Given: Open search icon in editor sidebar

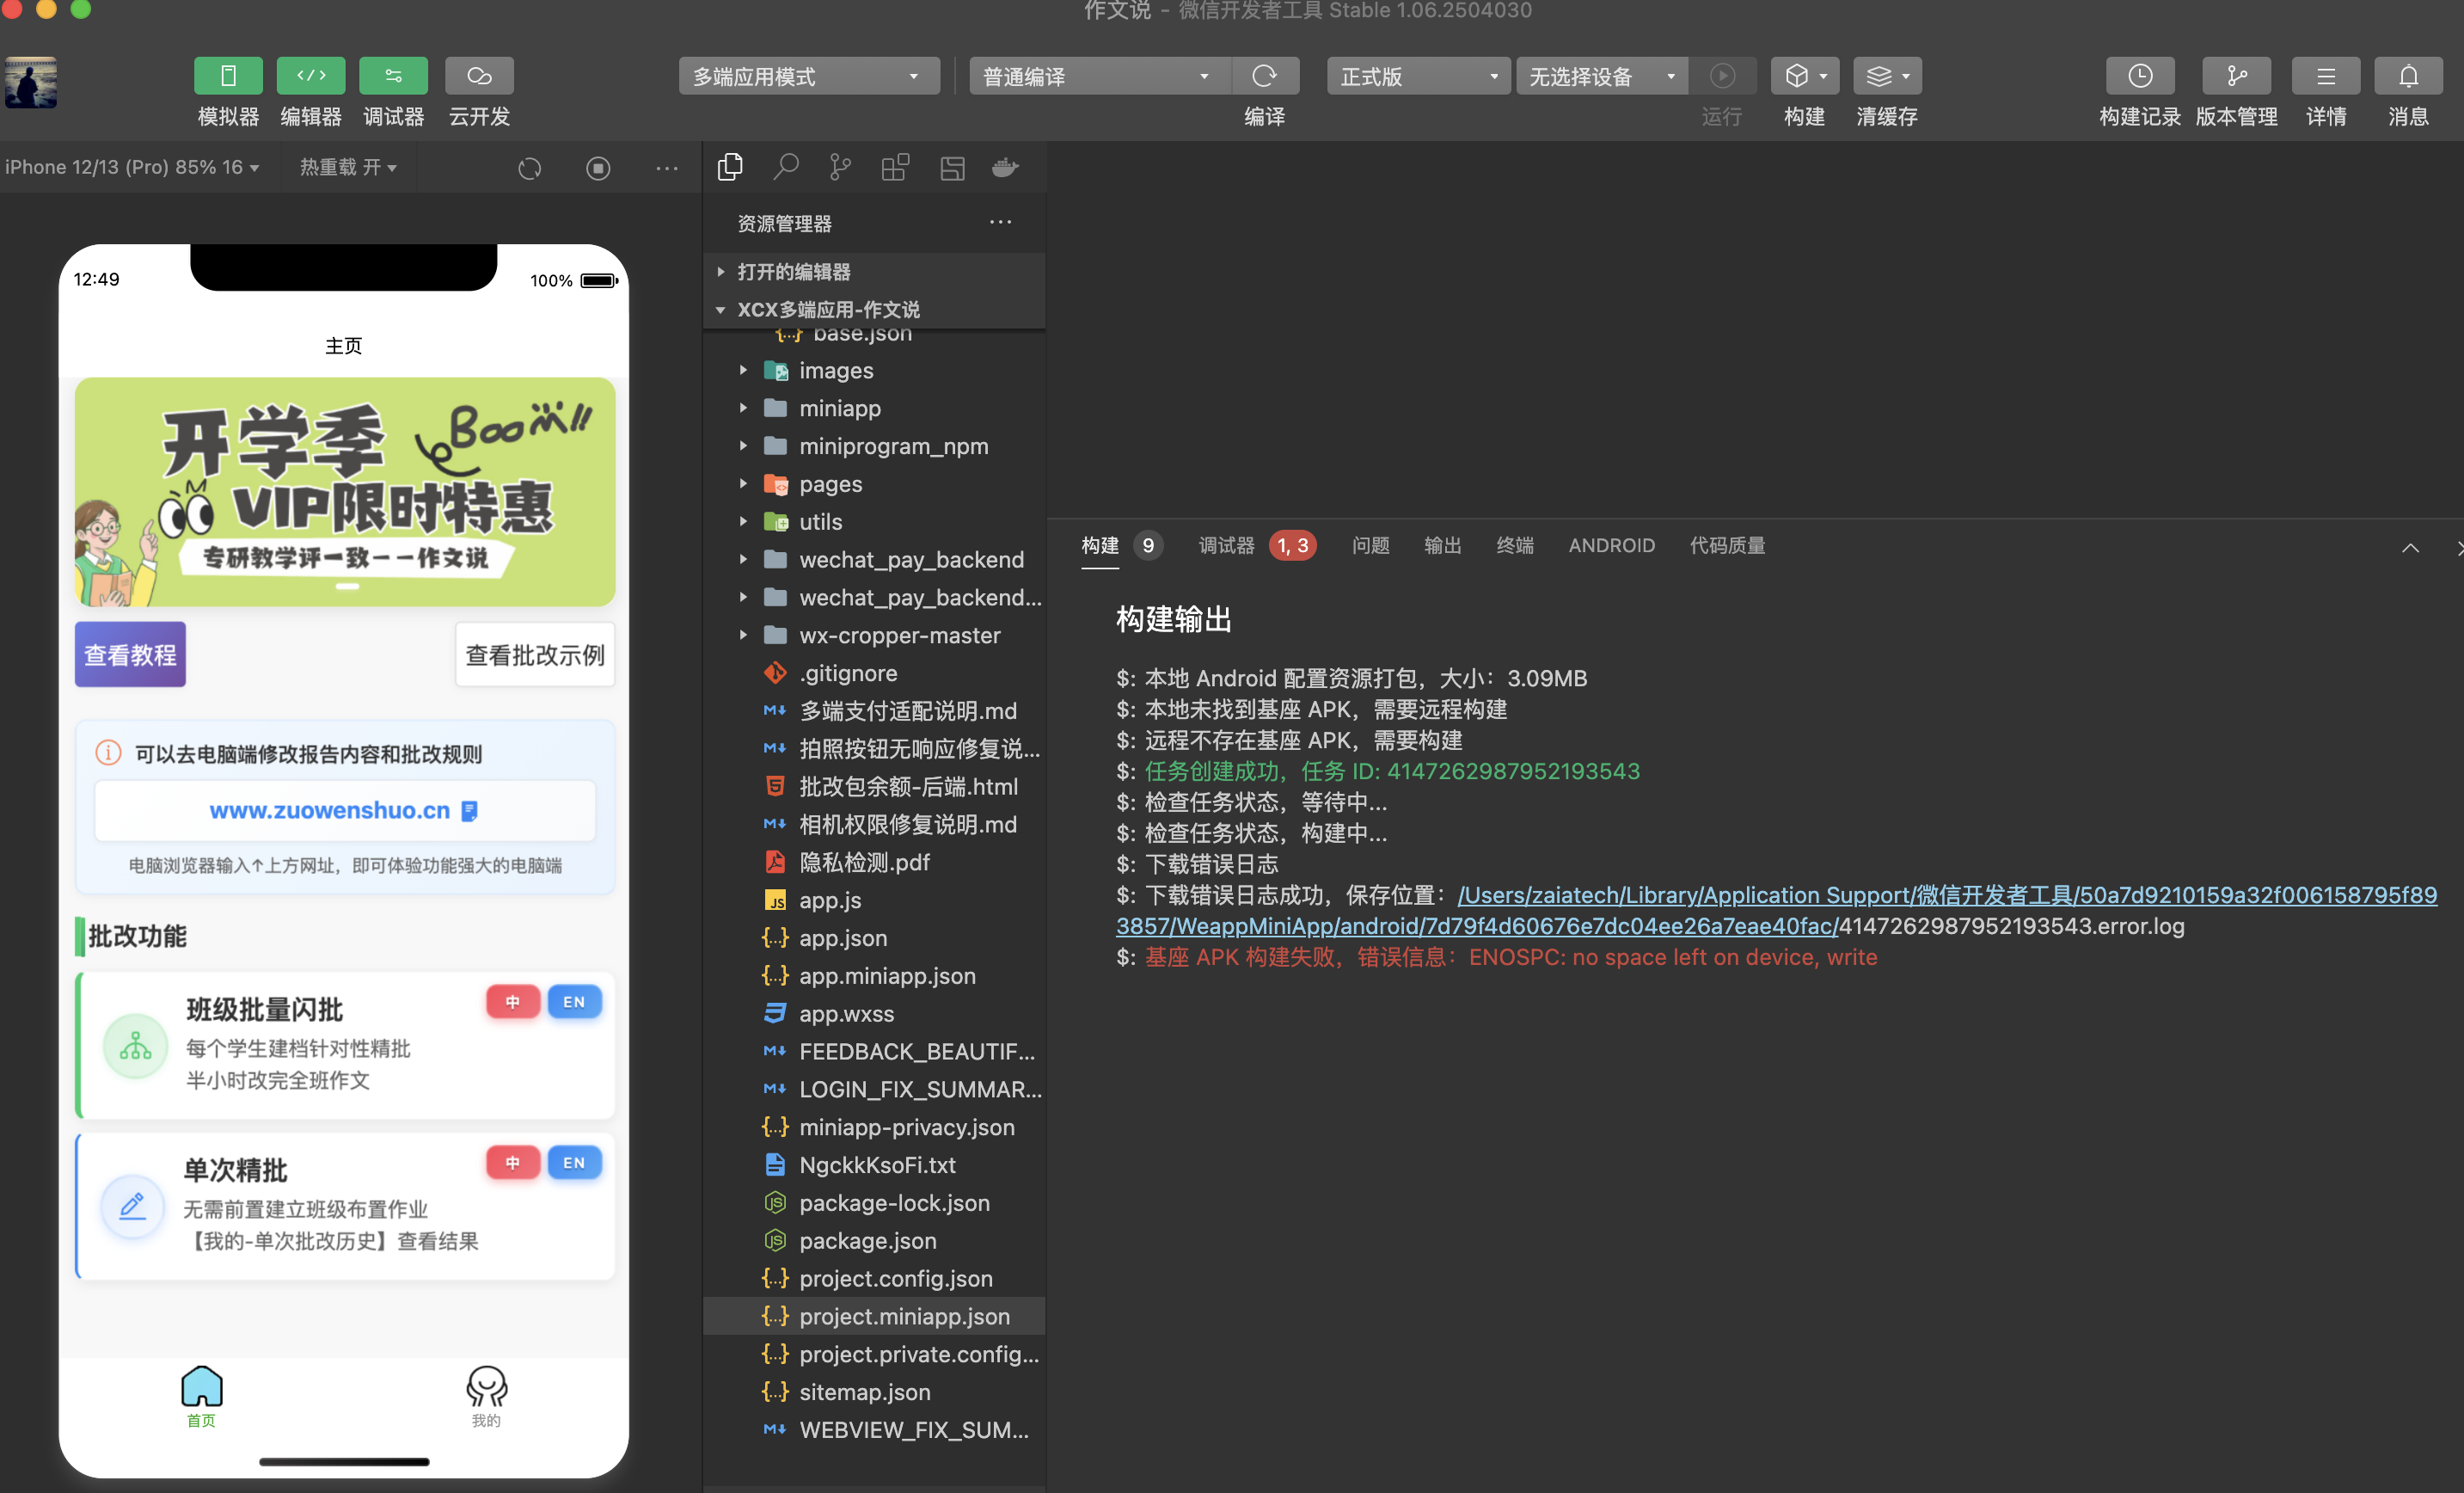Looking at the screenshot, I should coord(786,167).
